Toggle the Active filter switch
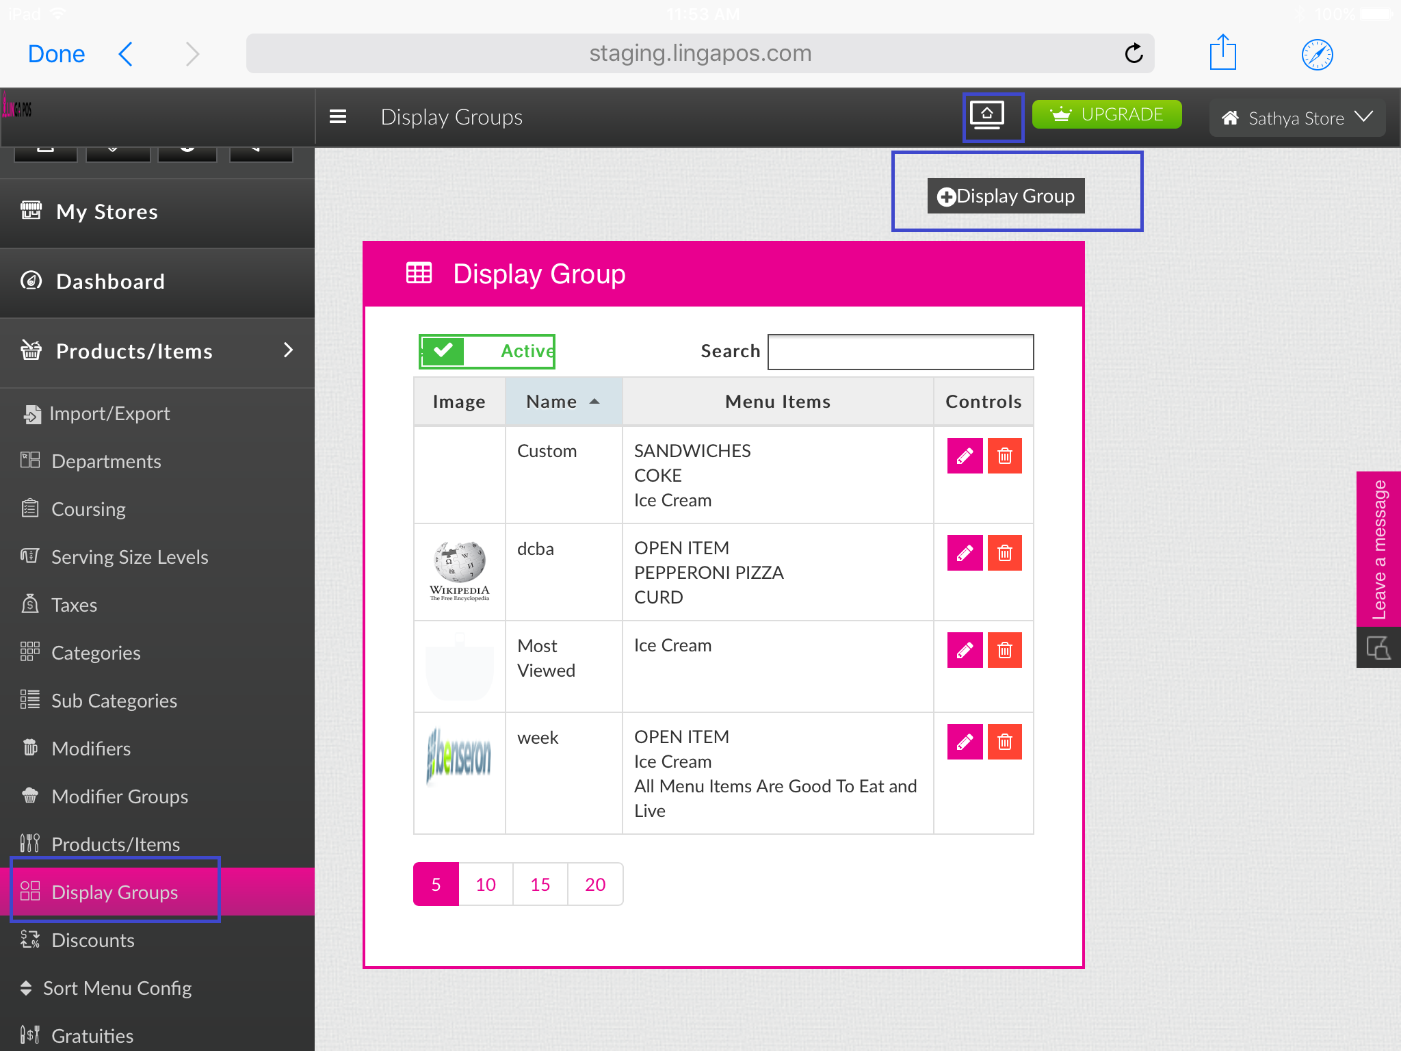 click(x=486, y=351)
